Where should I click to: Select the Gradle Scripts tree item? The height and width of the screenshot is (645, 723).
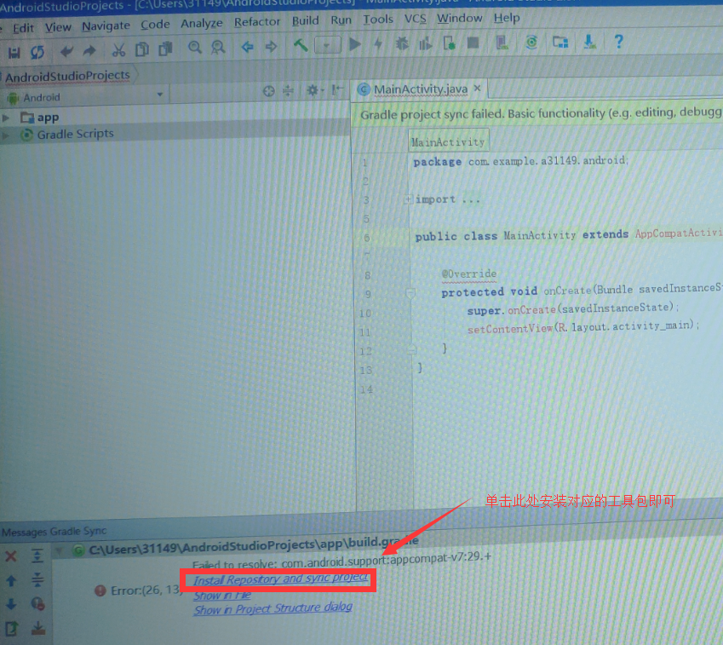75,135
